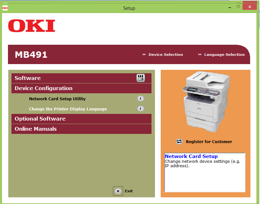Click info icon for Network Card Setup Utility
The width and height of the screenshot is (260, 204).
click(x=140, y=99)
